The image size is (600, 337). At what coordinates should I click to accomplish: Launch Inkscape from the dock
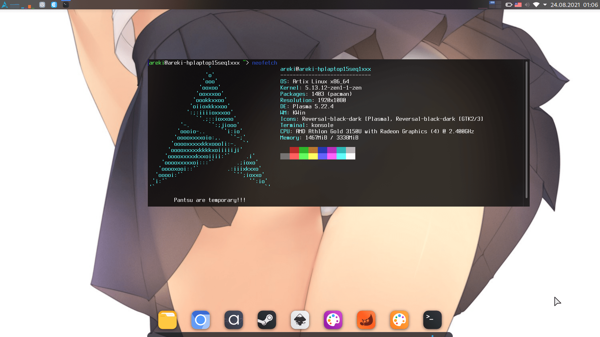(x=300, y=320)
